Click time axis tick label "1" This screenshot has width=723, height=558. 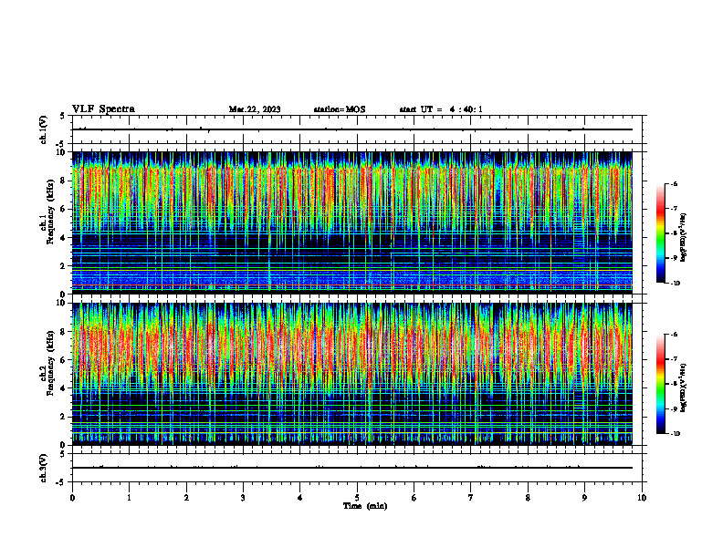click(130, 498)
